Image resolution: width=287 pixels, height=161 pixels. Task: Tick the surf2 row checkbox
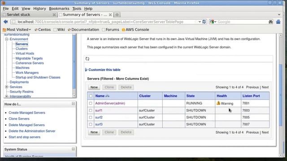pos(91,117)
